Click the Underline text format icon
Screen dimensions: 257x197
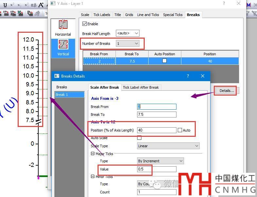coord(5,5)
